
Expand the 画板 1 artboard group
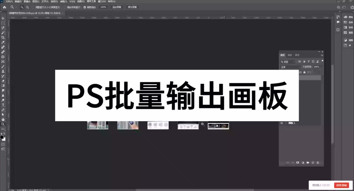[x=285, y=123]
